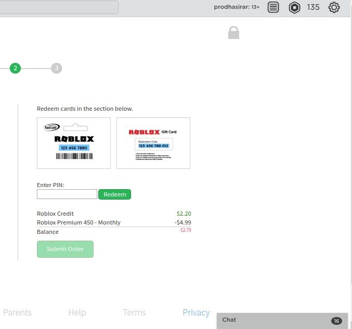The width and height of the screenshot is (352, 329).
Task: Click the 'Balance' label
Action: [48, 232]
